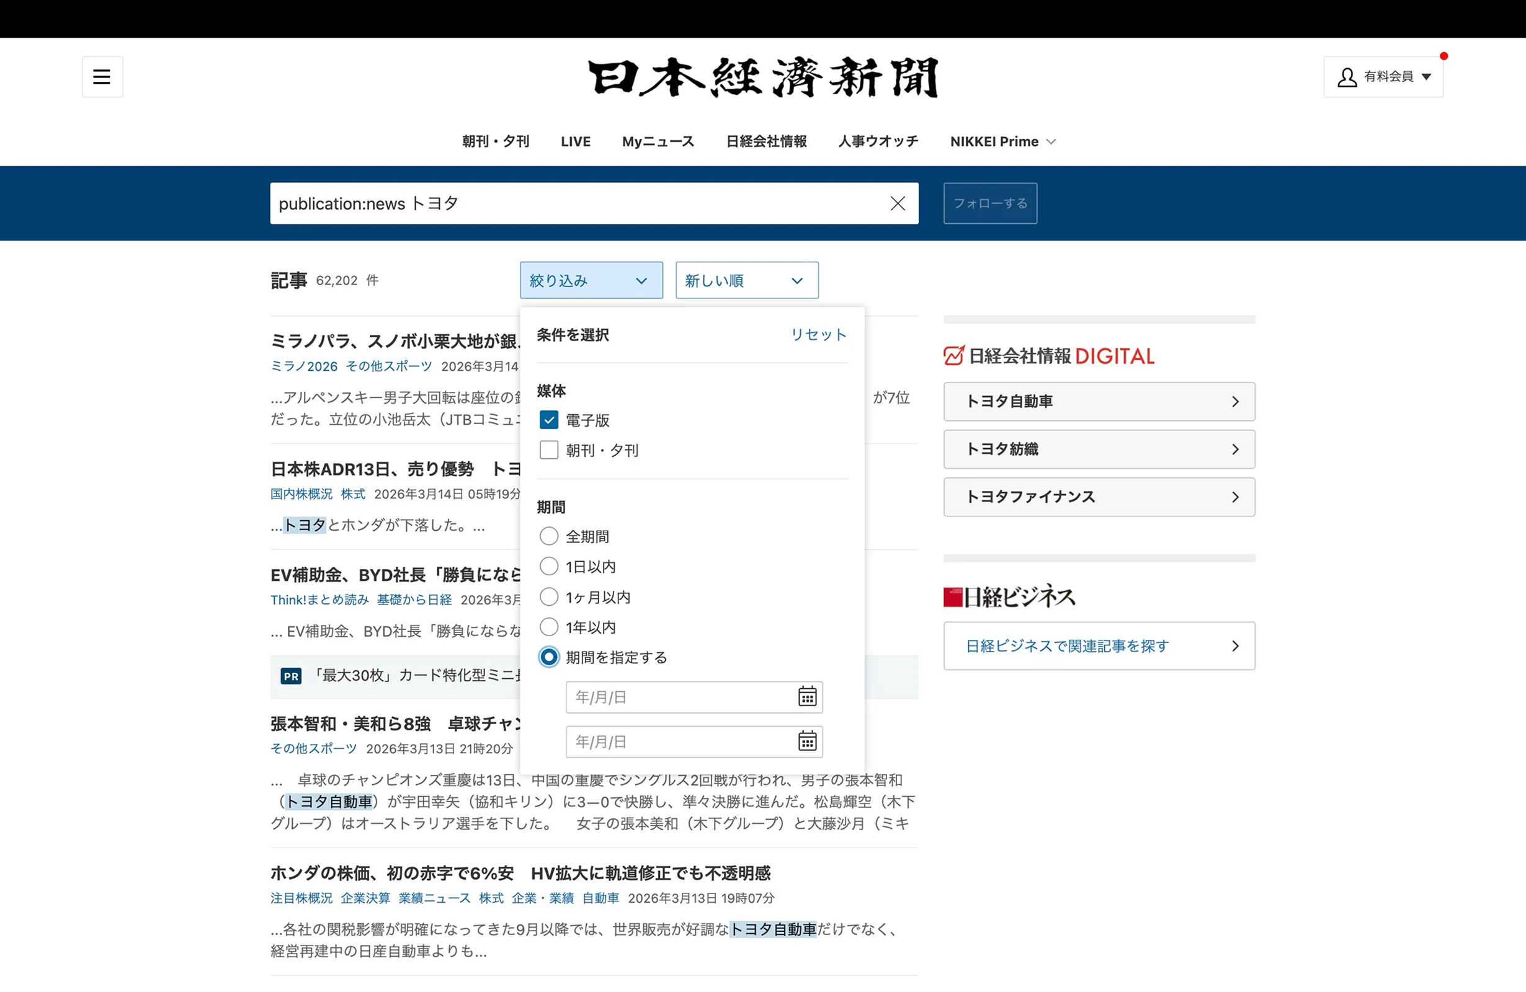Click 株式 tag next to 国内株概況
Image resolution: width=1526 pixels, height=992 pixels.
(x=354, y=494)
